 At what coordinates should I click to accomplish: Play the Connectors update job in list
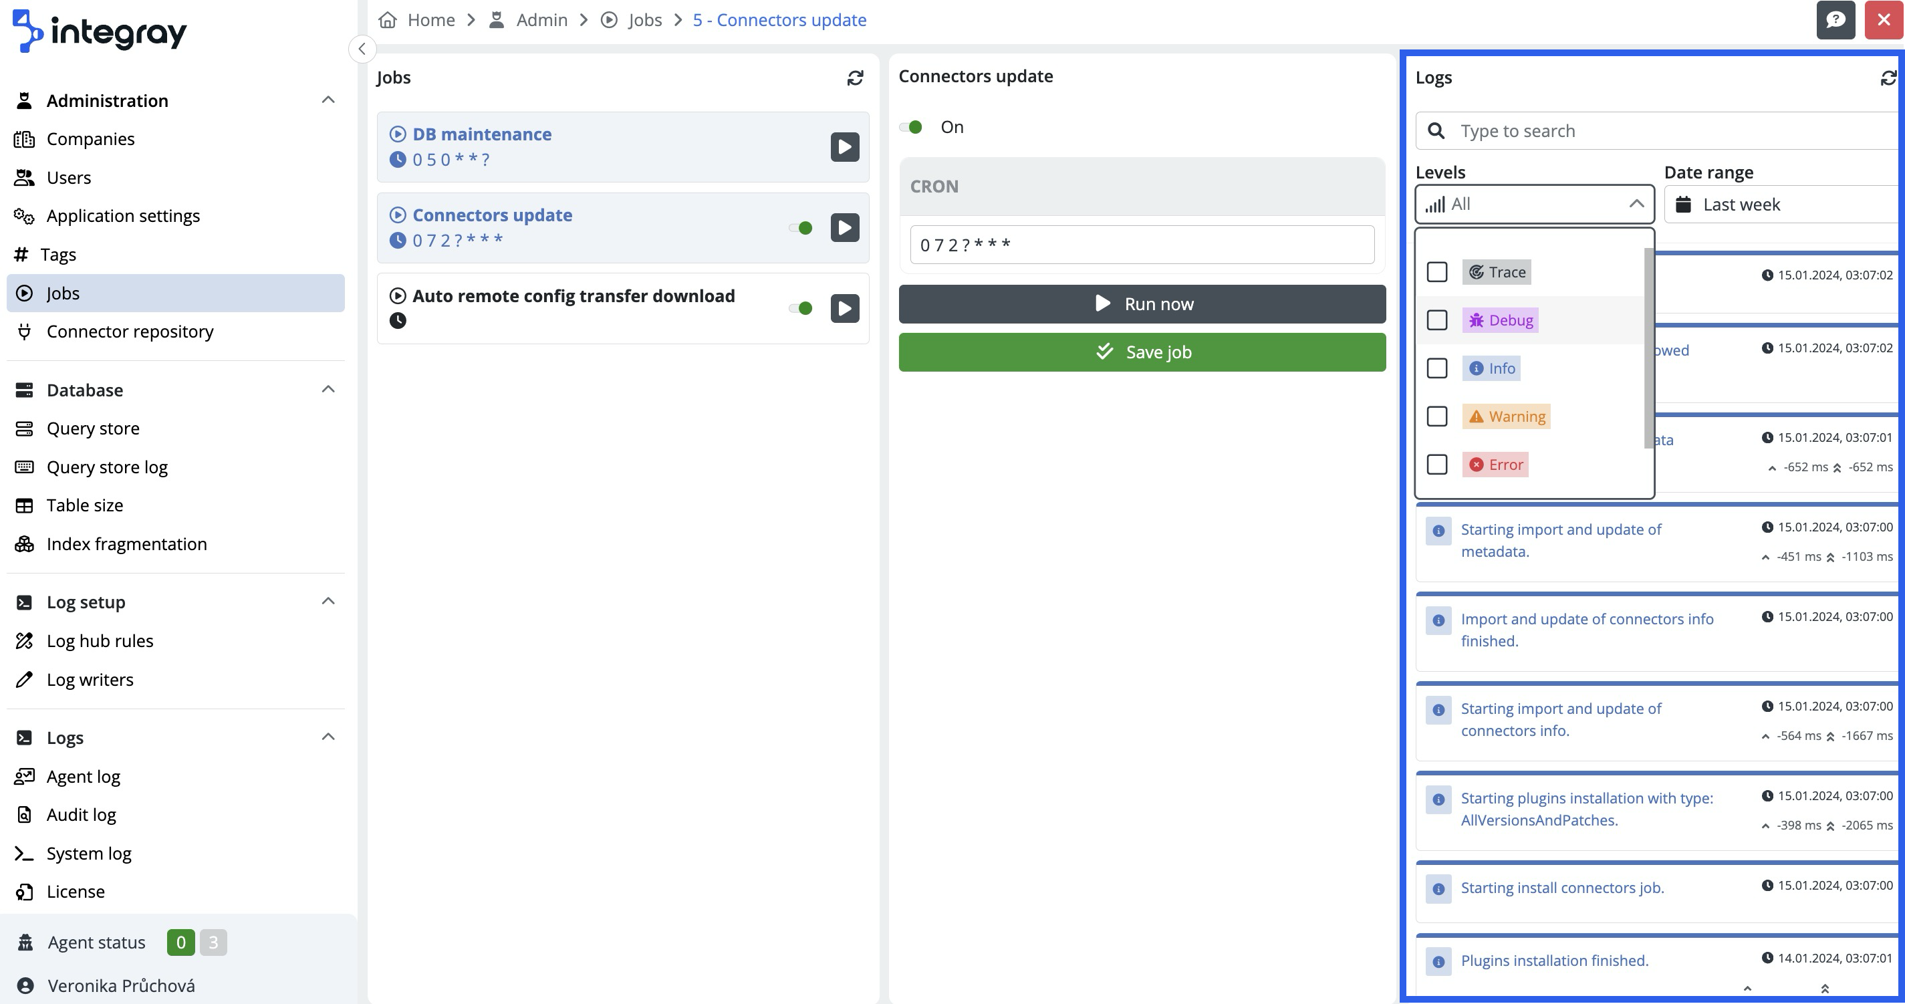tap(844, 228)
